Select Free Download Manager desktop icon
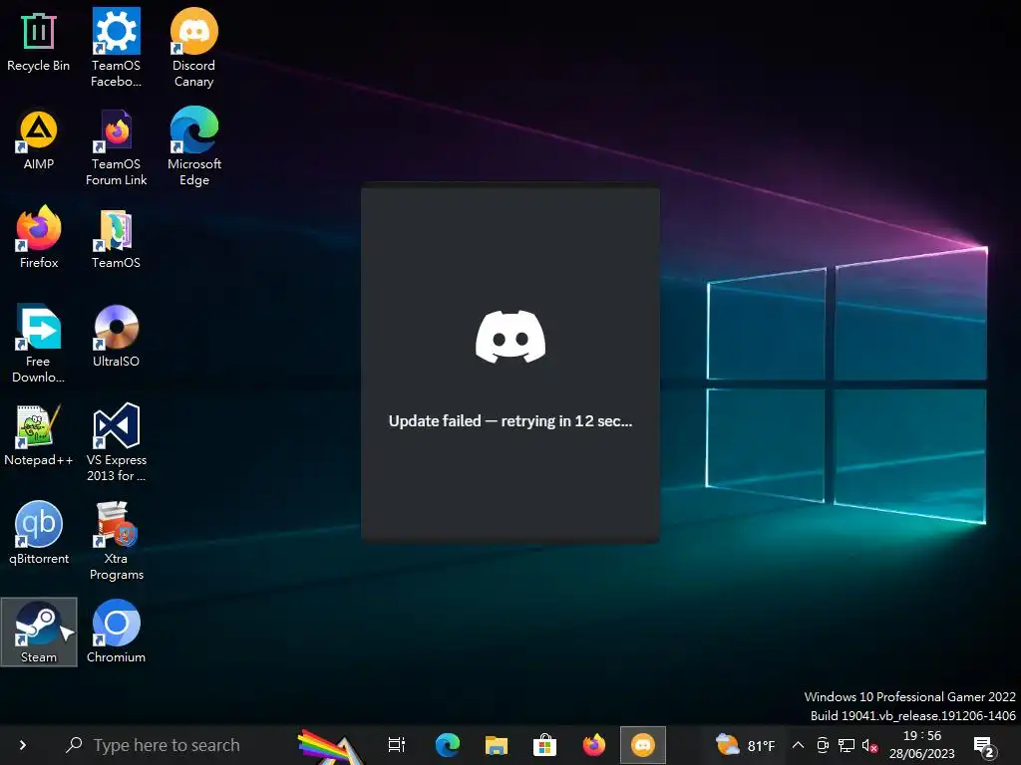Image resolution: width=1021 pixels, height=765 pixels. click(x=39, y=344)
